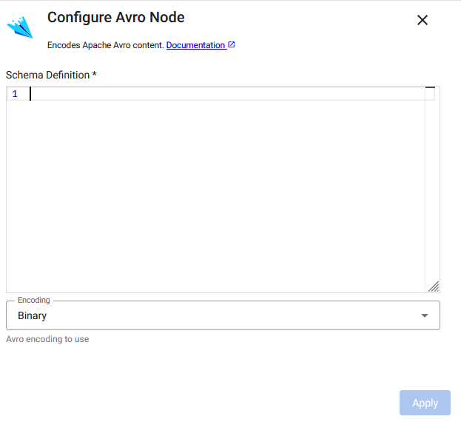Image resolution: width=461 pixels, height=422 pixels.
Task: Click the 'Avro encoding to use' hint
Action: (x=47, y=339)
